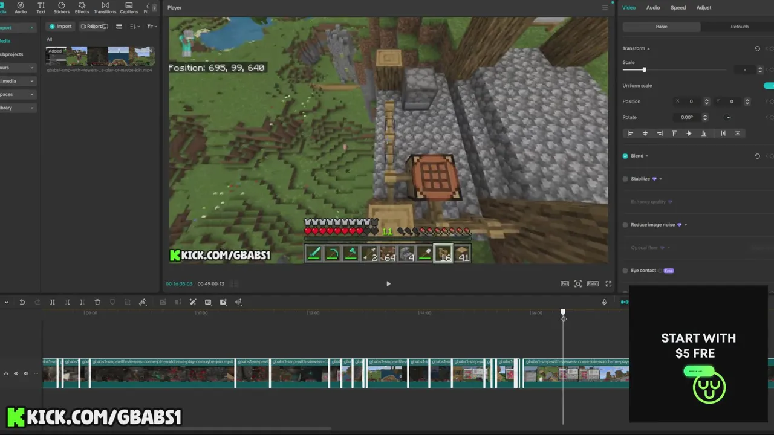Switch to the Audio properties tab
The height and width of the screenshot is (435, 774).
tap(653, 8)
